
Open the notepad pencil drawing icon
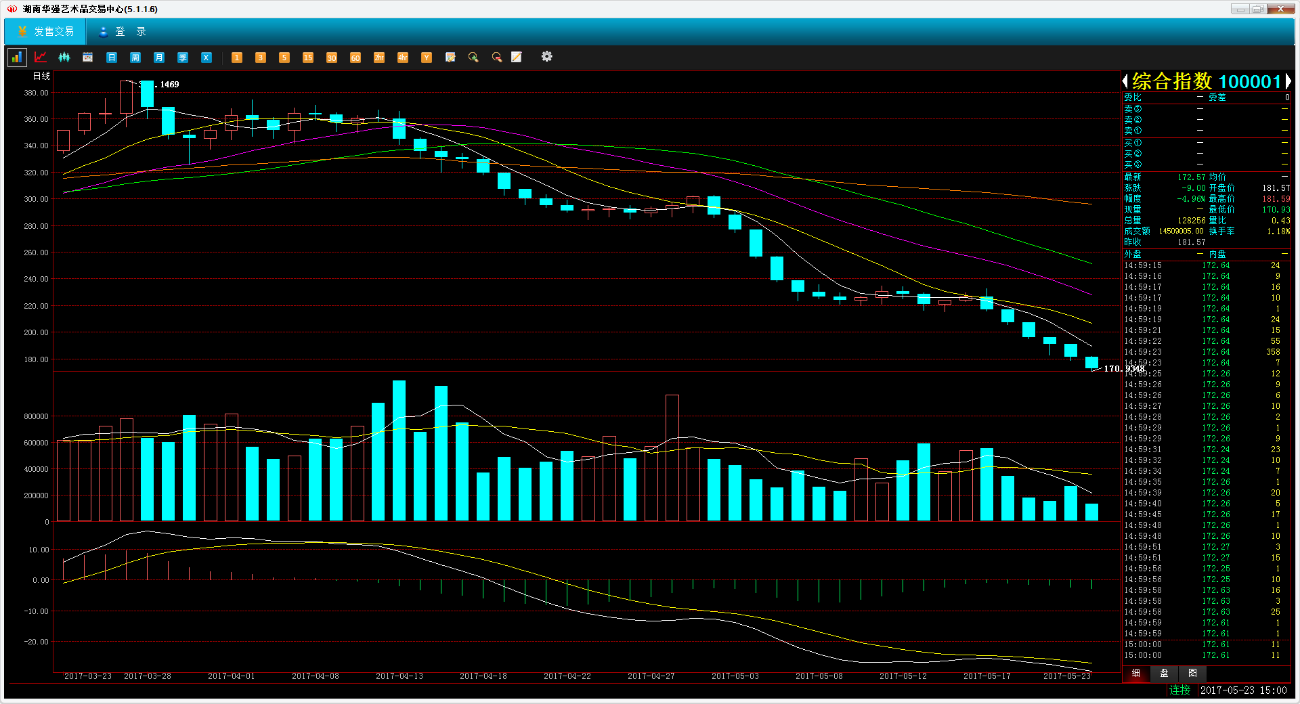517,58
